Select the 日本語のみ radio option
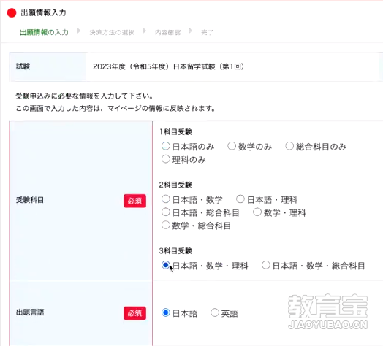The height and width of the screenshot is (346, 383). [166, 146]
